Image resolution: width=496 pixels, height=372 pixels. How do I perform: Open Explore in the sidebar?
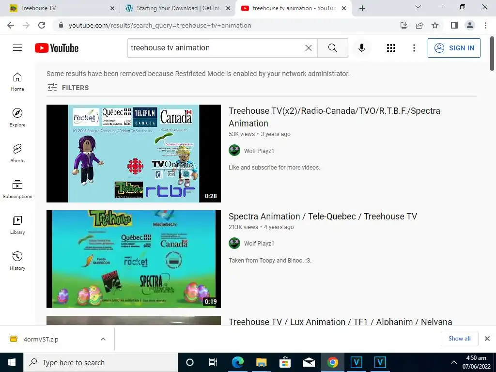click(17, 117)
